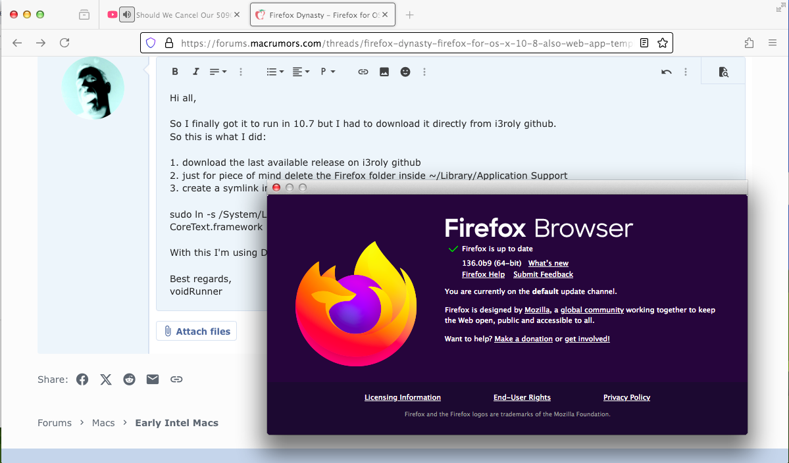Bookmark this page with the star icon
The width and height of the screenshot is (789, 463).
(x=663, y=43)
